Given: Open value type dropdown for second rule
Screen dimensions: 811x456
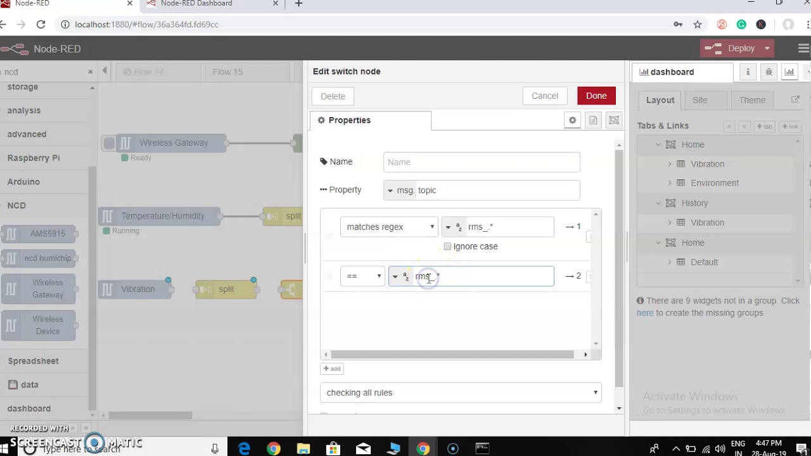Looking at the screenshot, I should tap(400, 276).
